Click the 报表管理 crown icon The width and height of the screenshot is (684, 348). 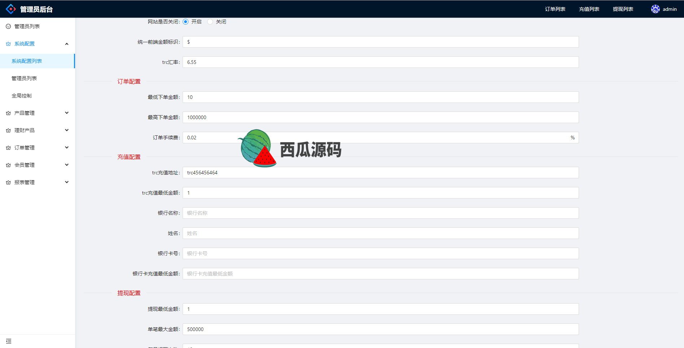pos(8,182)
